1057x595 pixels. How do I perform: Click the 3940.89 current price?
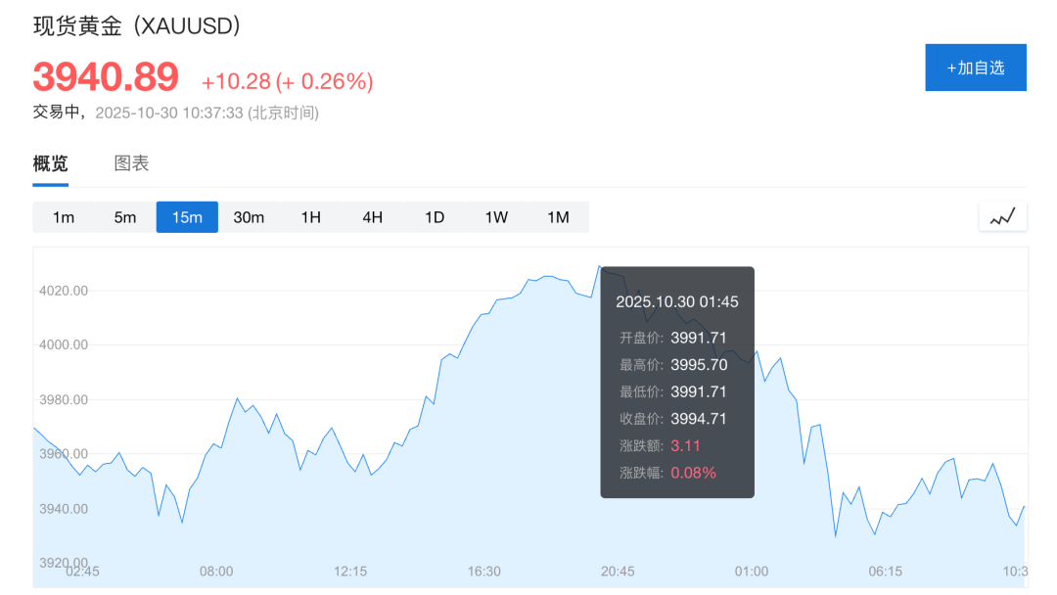pyautogui.click(x=106, y=77)
